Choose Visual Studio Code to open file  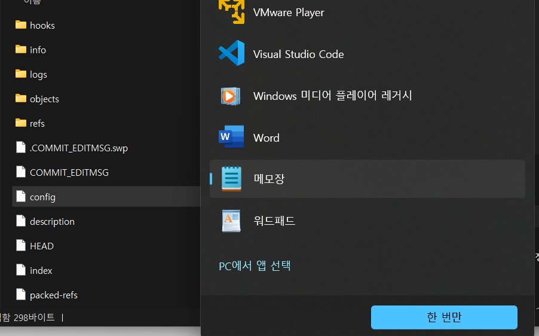pyautogui.click(x=367, y=54)
